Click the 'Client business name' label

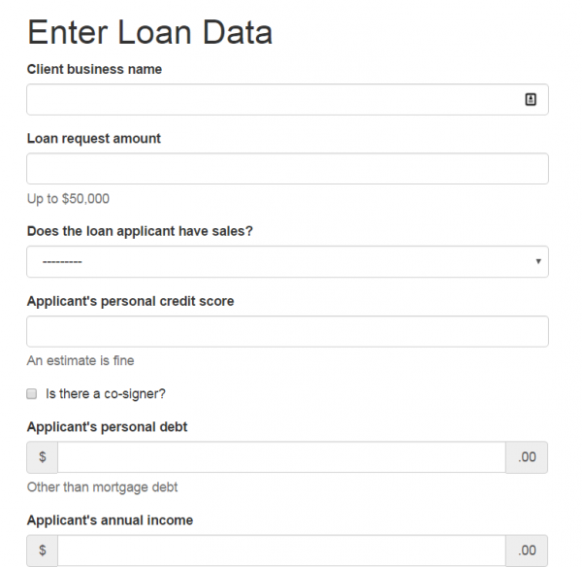coord(94,69)
